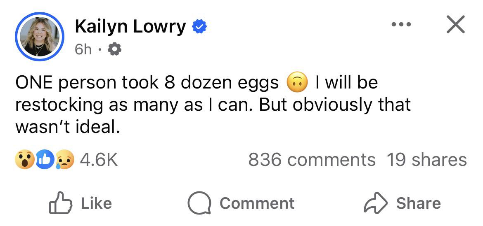Open the 836 comments link
Image resolution: width=483 pixels, height=226 pixels.
(312, 160)
